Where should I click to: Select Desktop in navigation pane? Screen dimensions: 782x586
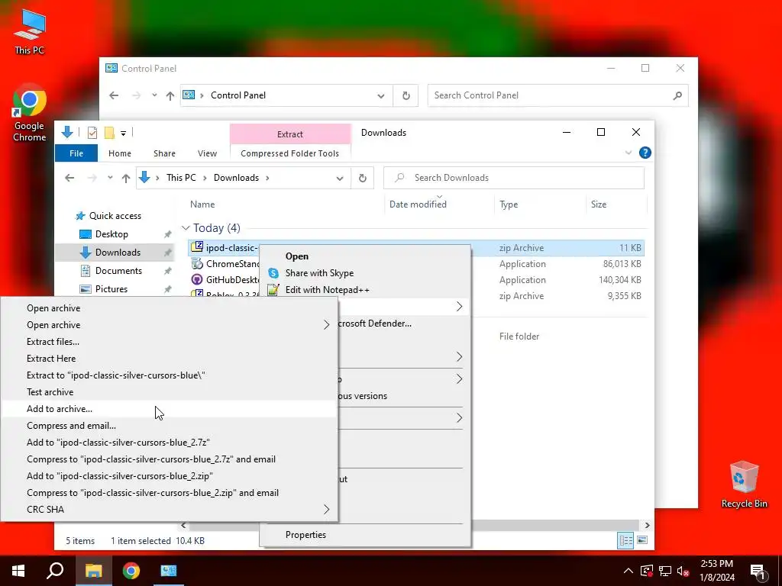pyautogui.click(x=111, y=234)
